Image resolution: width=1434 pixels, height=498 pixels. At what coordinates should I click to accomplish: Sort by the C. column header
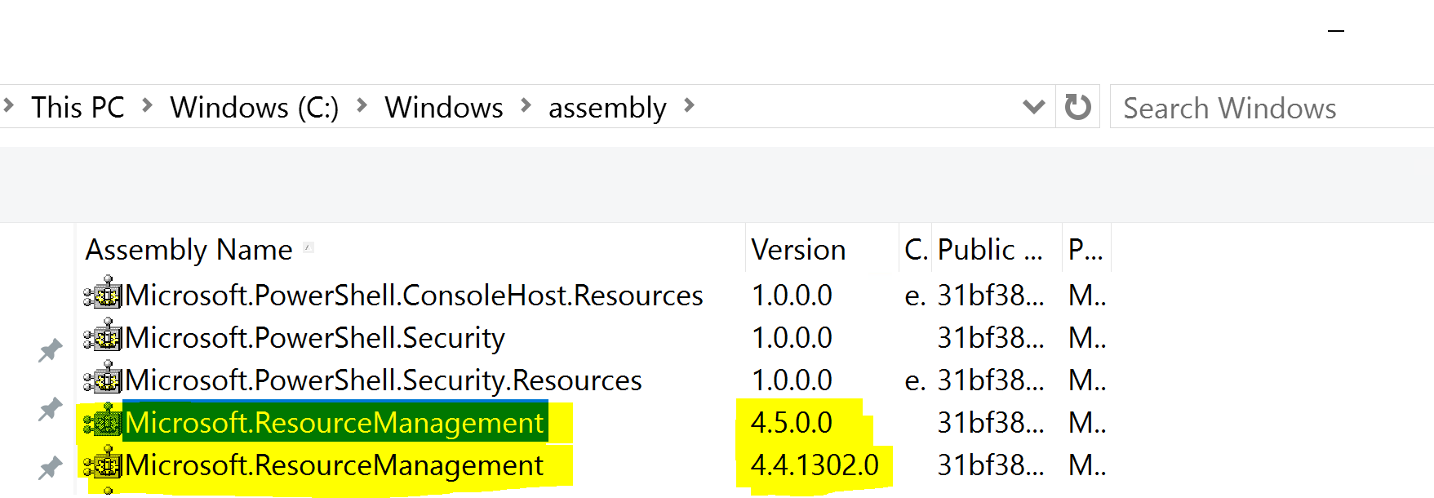[916, 250]
